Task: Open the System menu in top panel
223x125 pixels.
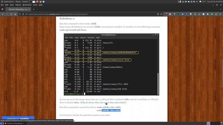Action: 25,2
